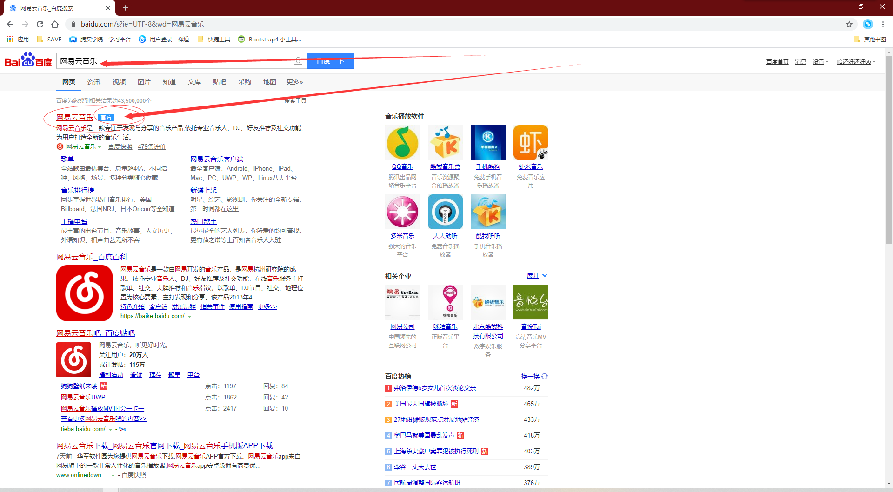
Task: Open dropdown arrow after tieba.baidu.com URL
Action: 110,429
